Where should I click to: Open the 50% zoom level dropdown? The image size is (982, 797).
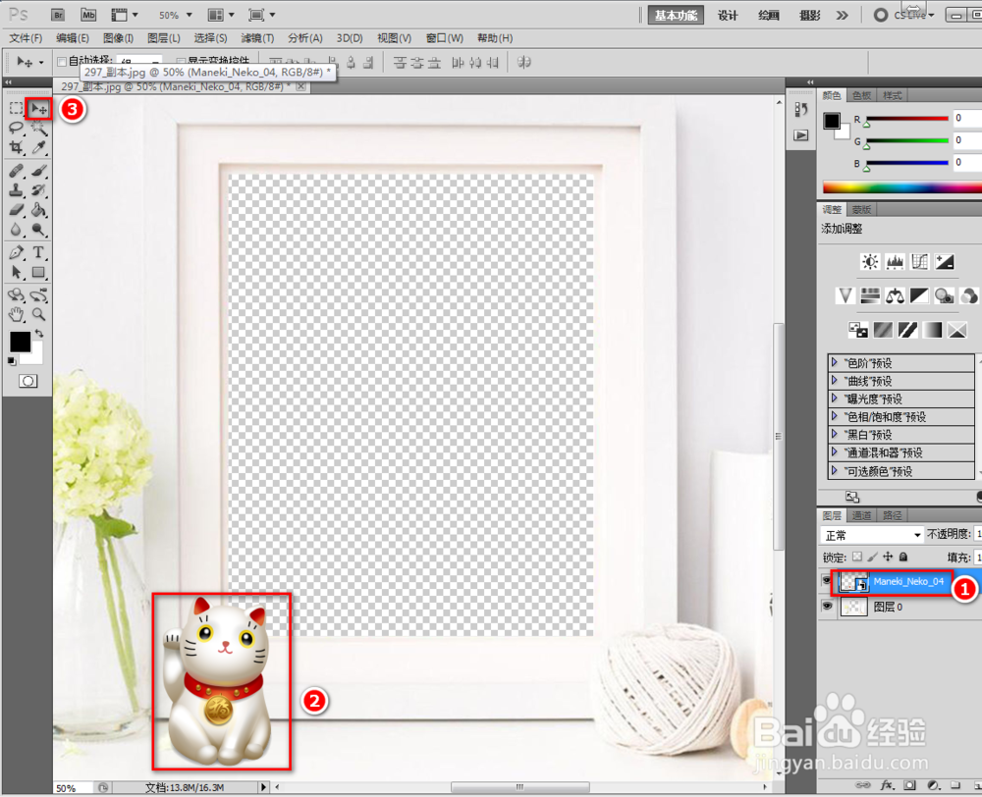pyautogui.click(x=190, y=15)
